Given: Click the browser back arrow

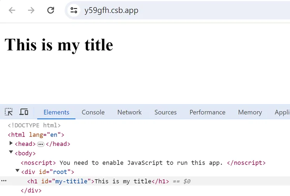Looking at the screenshot, I should click(12, 10).
